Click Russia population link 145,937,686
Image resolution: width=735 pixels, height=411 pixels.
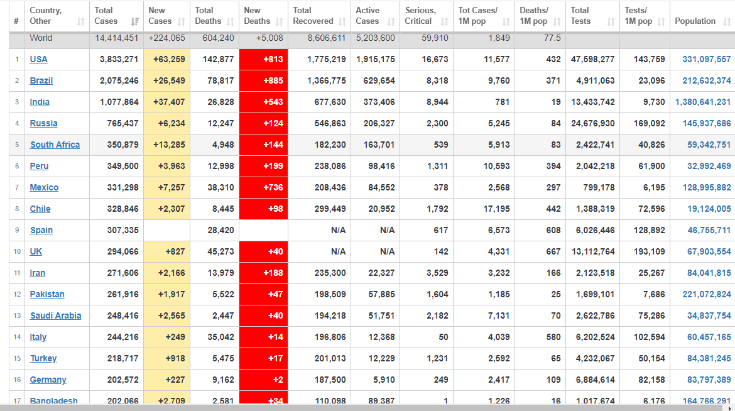(x=706, y=123)
